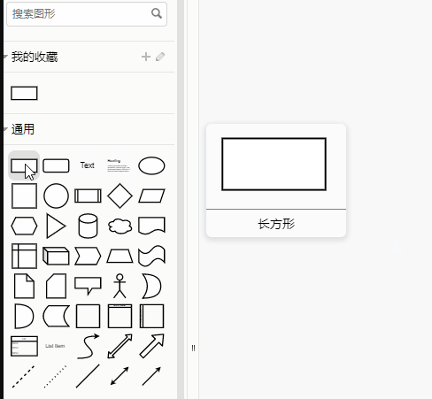Pick the Cylinder shape
The width and height of the screenshot is (432, 399).
[x=88, y=226]
